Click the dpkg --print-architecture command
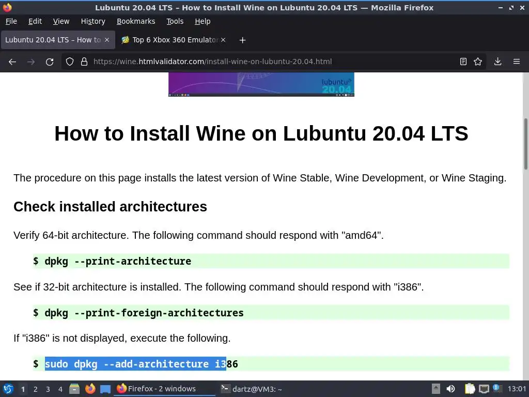This screenshot has width=529, height=397. click(x=118, y=261)
